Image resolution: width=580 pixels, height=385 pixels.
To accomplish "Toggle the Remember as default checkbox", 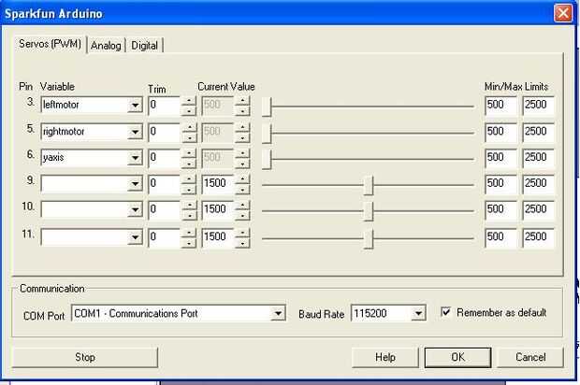I will pyautogui.click(x=446, y=312).
